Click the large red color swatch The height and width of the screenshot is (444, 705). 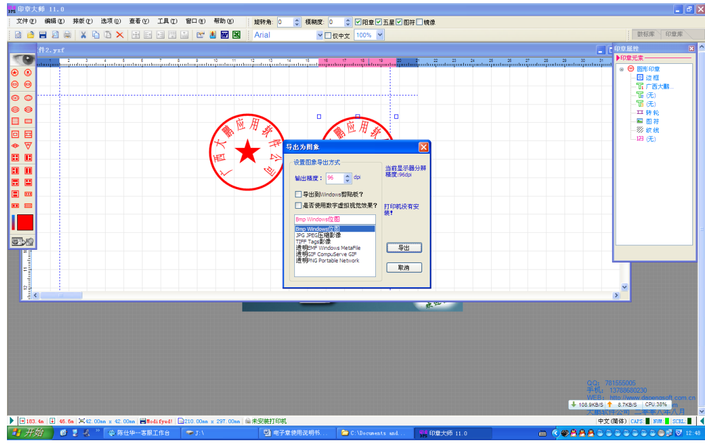coord(25,222)
